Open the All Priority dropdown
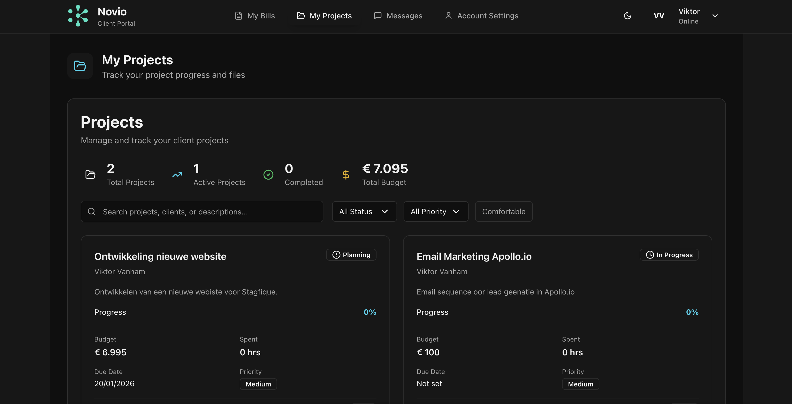The width and height of the screenshot is (792, 404). [x=436, y=211]
